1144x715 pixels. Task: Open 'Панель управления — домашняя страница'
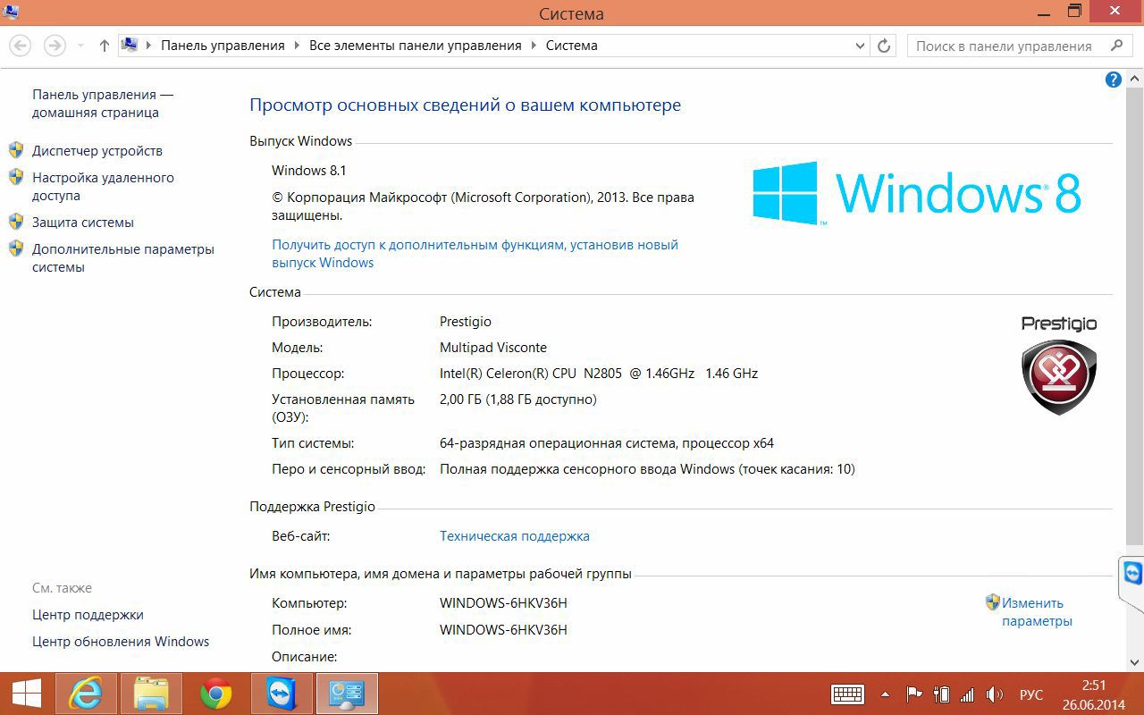[x=103, y=104]
